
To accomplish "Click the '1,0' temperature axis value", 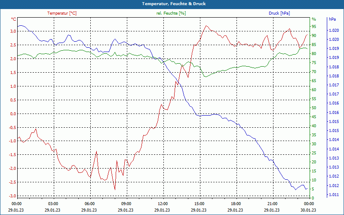I will tap(13, 86).
